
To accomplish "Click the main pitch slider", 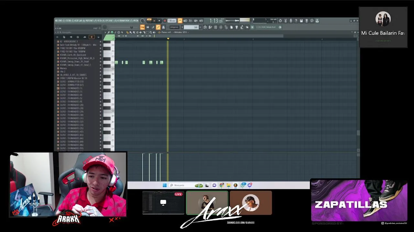I will pyautogui.click(x=124, y=27).
